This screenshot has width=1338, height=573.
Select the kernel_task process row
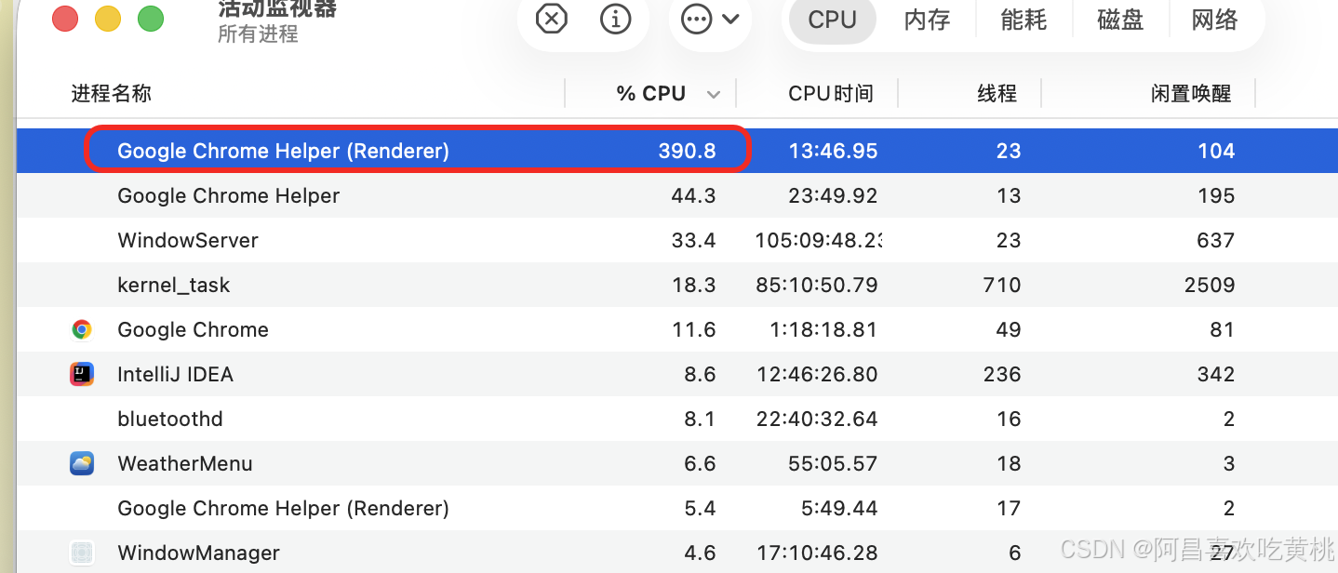tap(677, 285)
